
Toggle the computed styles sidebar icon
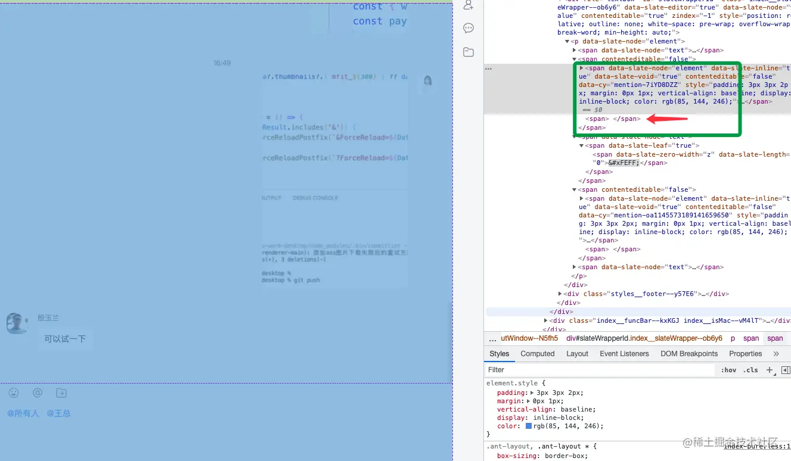pyautogui.click(x=785, y=370)
